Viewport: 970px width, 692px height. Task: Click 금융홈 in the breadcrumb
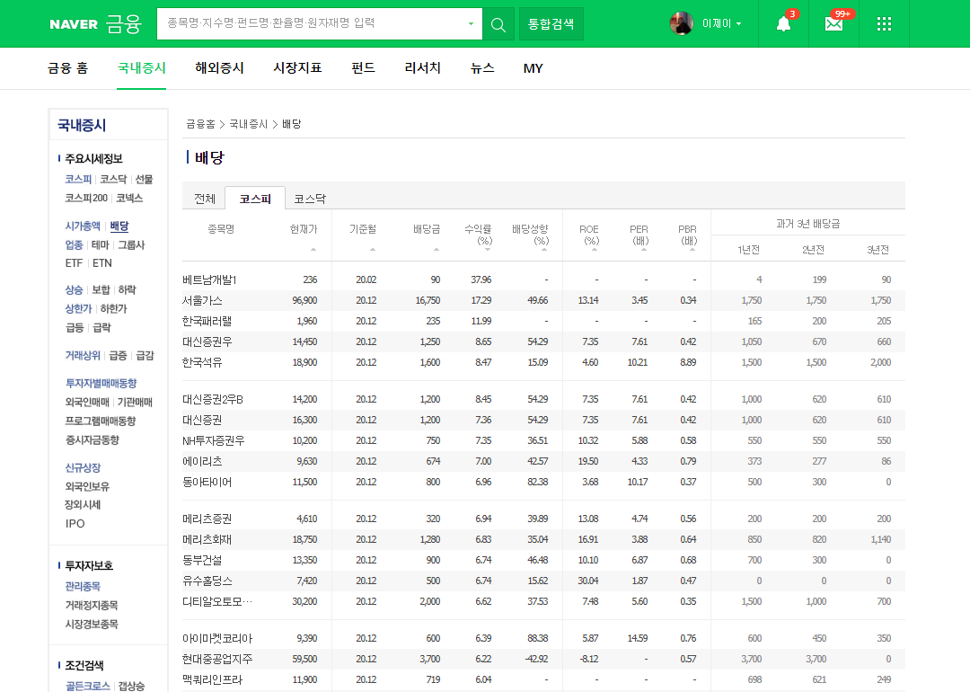pyautogui.click(x=200, y=124)
